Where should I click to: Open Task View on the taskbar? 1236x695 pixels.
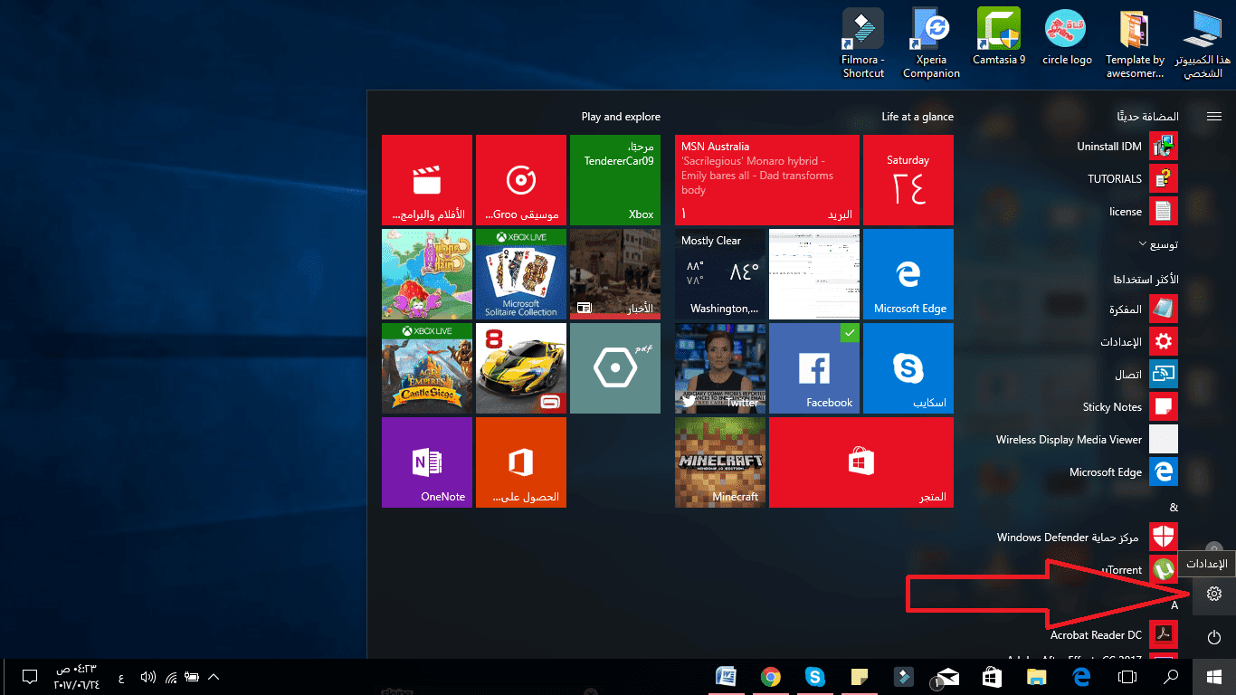pos(1127,677)
